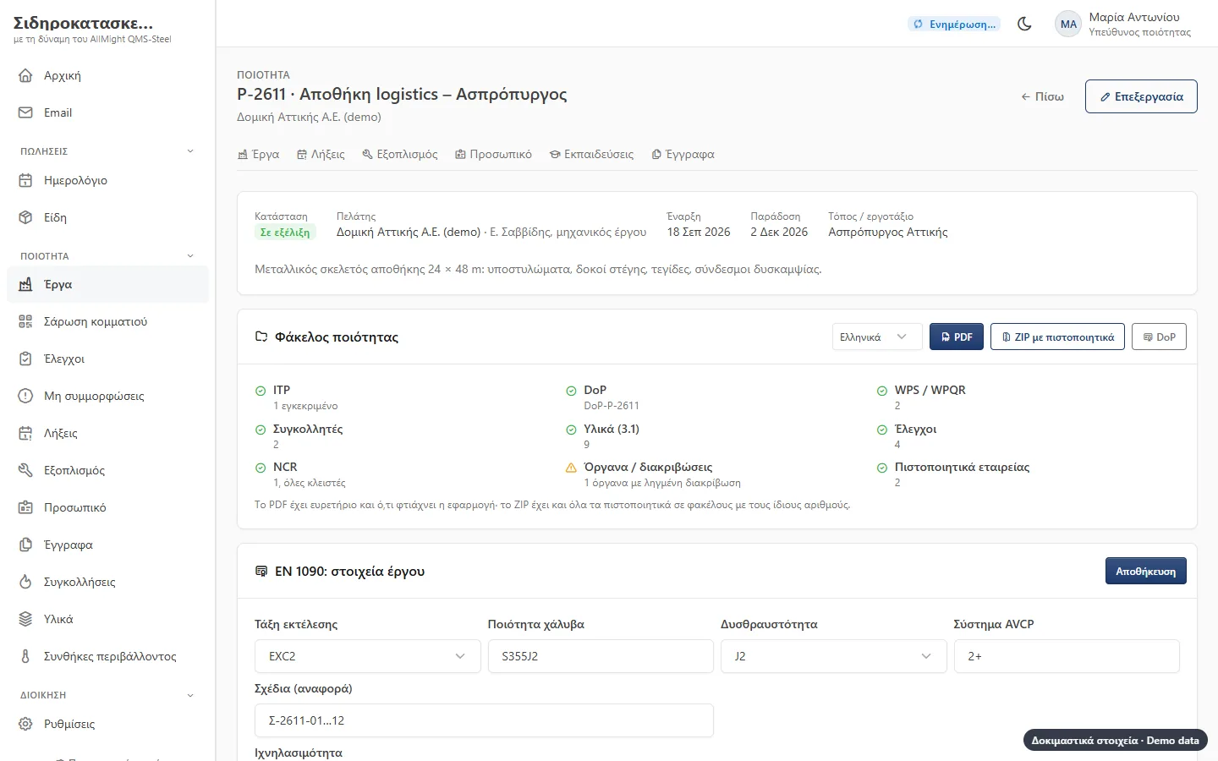The height and width of the screenshot is (761, 1218).
Task: Switch to the Έγγραφα tab
Action: 683,154
